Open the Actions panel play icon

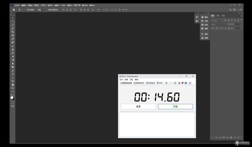point(197,21)
